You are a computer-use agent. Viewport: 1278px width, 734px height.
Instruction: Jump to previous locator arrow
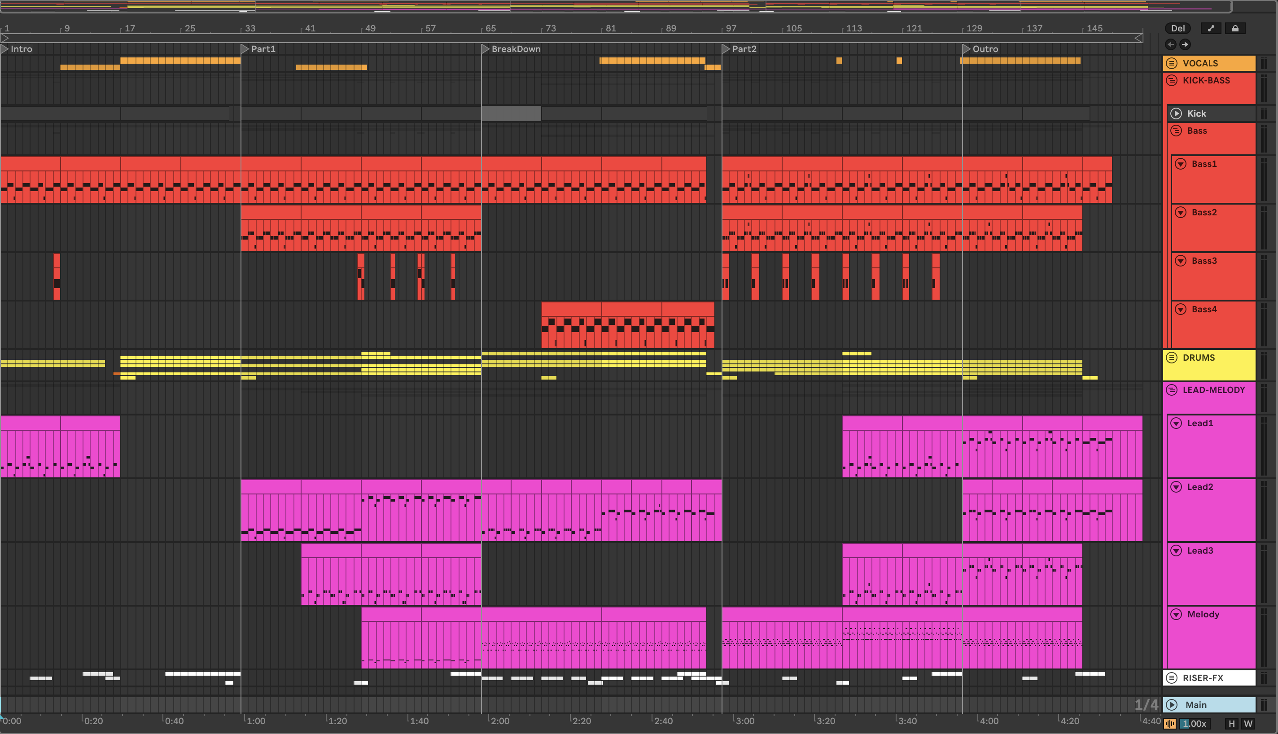[x=1170, y=44]
